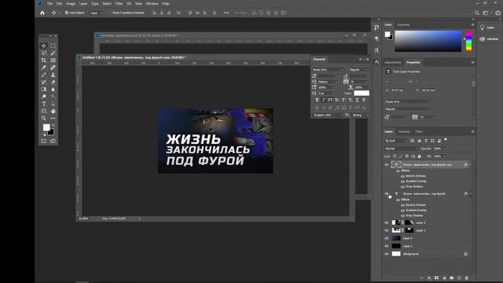
Task: Click three-dots more options in options bar
Action: [226, 13]
